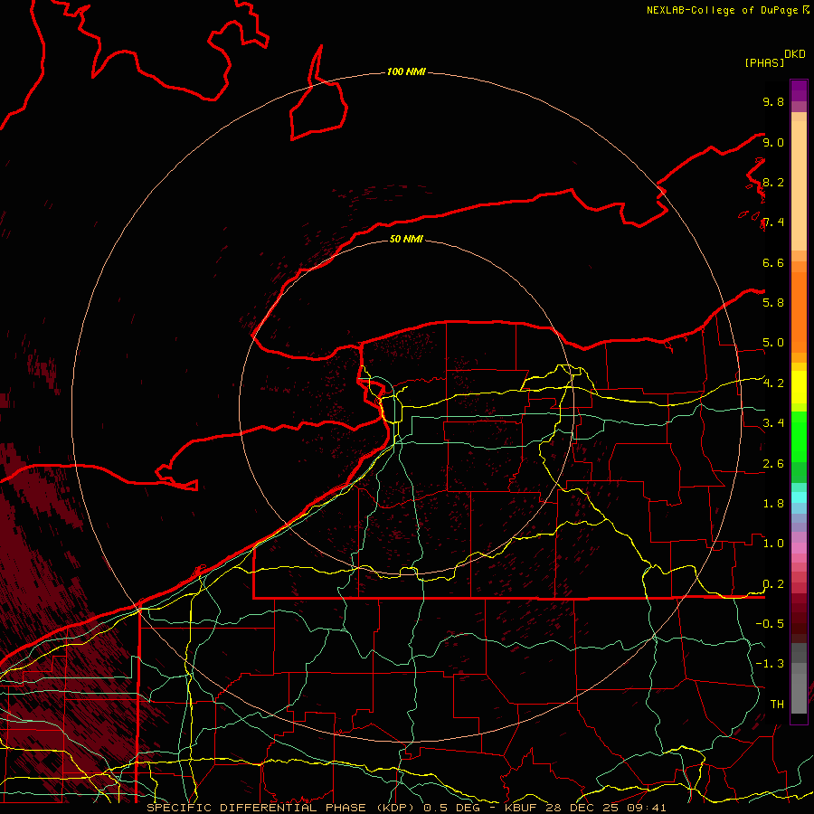Click the 3.4 value on color scale
The width and height of the screenshot is (814, 814).
click(x=773, y=423)
